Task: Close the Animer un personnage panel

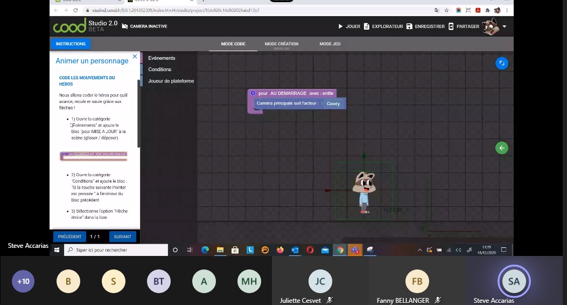Action: click(135, 57)
